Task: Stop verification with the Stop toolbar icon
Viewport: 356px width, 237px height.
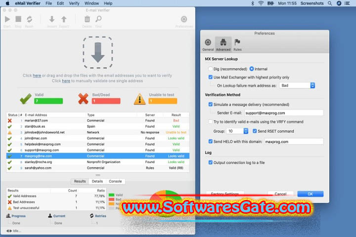Action: click(18, 19)
